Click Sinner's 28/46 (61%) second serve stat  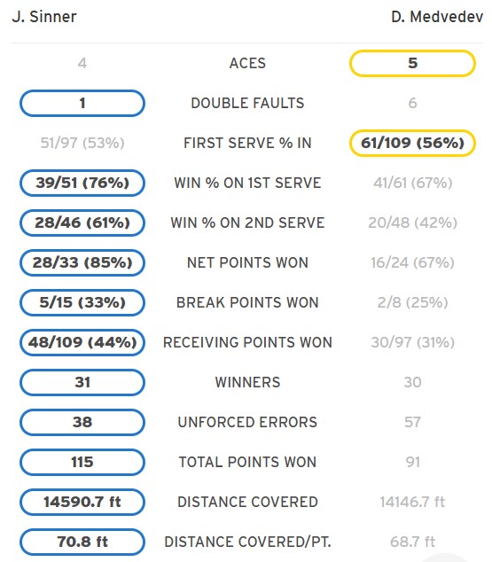pyautogui.click(x=82, y=222)
